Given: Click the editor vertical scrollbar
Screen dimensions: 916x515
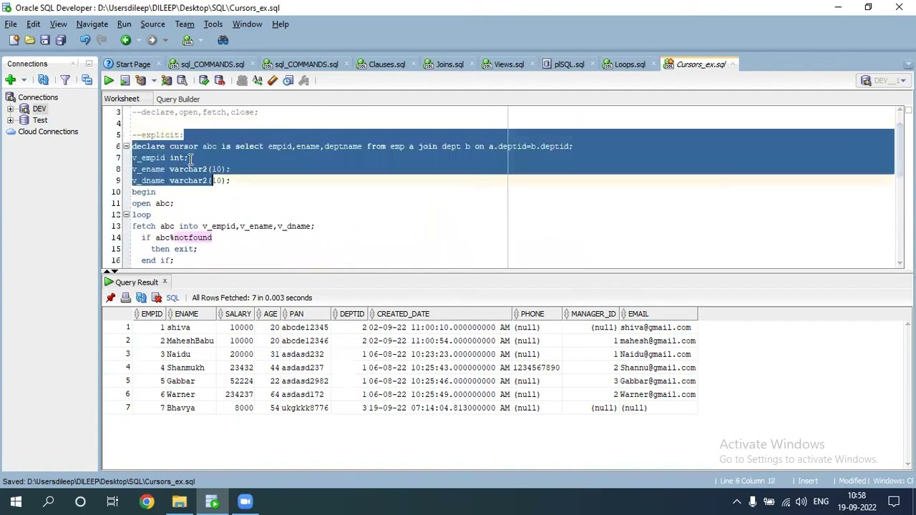Looking at the screenshot, I should click(900, 187).
